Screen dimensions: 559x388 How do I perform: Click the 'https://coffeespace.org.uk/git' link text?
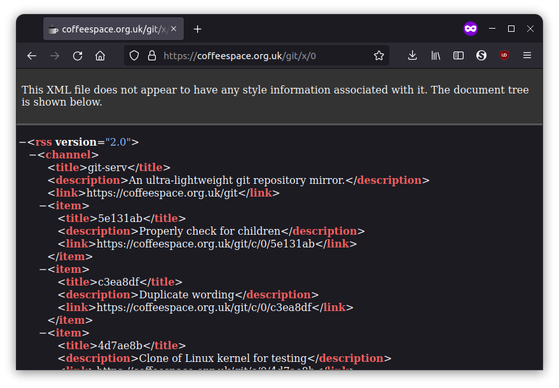[x=162, y=193]
